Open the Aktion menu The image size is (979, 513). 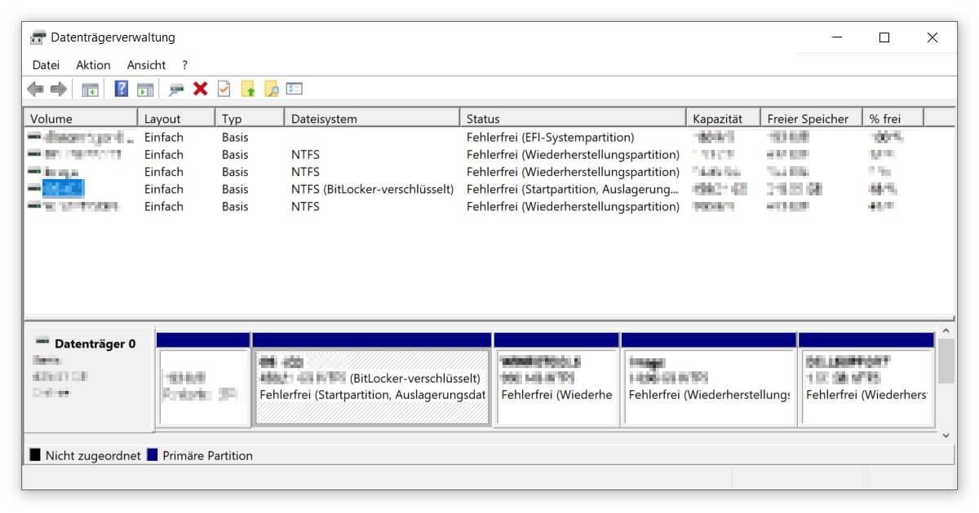pyautogui.click(x=93, y=64)
